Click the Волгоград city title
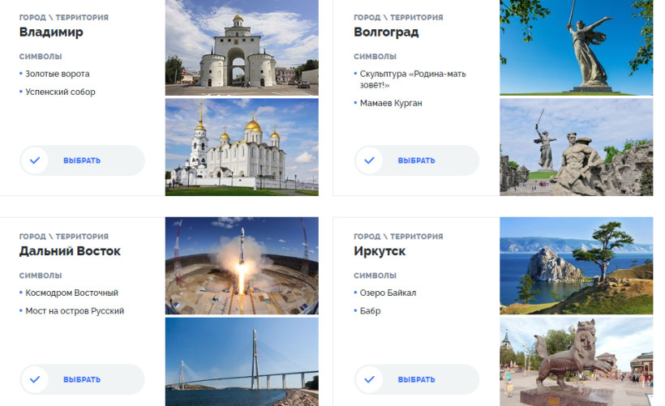 click(x=386, y=32)
